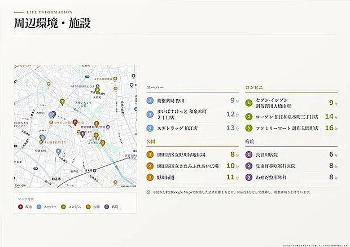This screenshot has width=350, height=247.
Task: Click the 16分 walking time value
Action: tap(331, 128)
